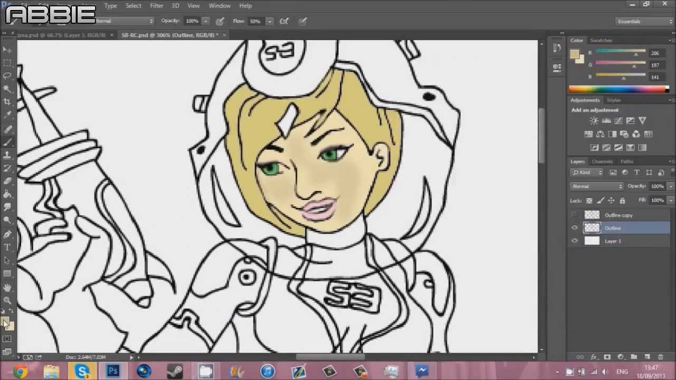
Task: Open the layer Opacity dropdown arrow
Action: click(x=671, y=186)
